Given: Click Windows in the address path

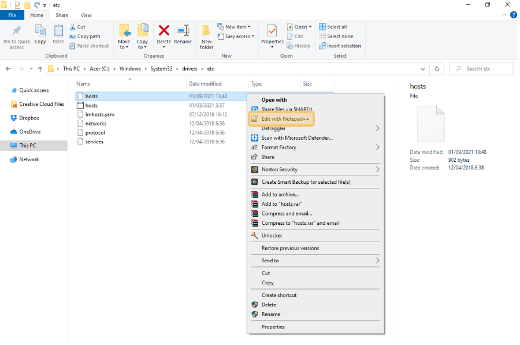Looking at the screenshot, I should [x=130, y=69].
